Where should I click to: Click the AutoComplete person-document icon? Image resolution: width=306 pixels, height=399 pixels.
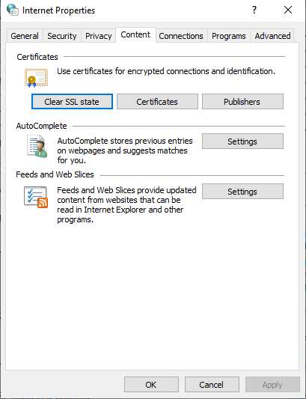coord(37,146)
